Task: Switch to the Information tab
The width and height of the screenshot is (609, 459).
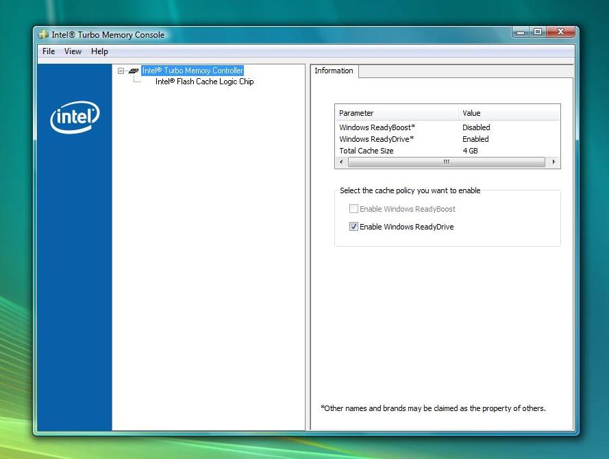Action: tap(334, 71)
